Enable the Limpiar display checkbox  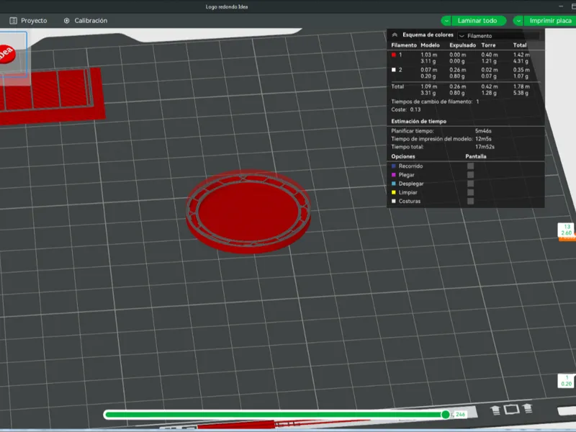click(470, 192)
